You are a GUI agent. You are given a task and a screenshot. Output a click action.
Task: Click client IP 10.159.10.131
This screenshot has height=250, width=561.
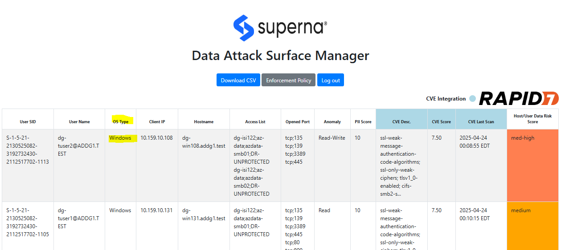point(156,210)
